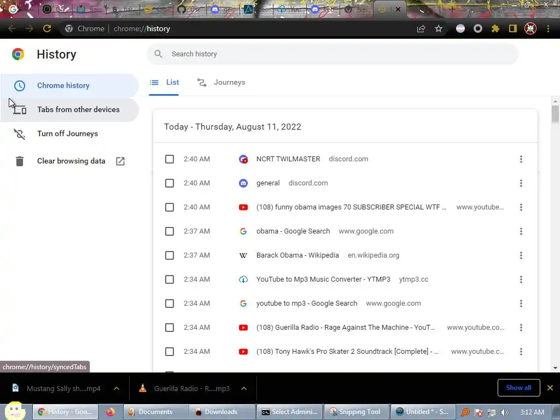Open obama - Google Search link

pos(293,231)
